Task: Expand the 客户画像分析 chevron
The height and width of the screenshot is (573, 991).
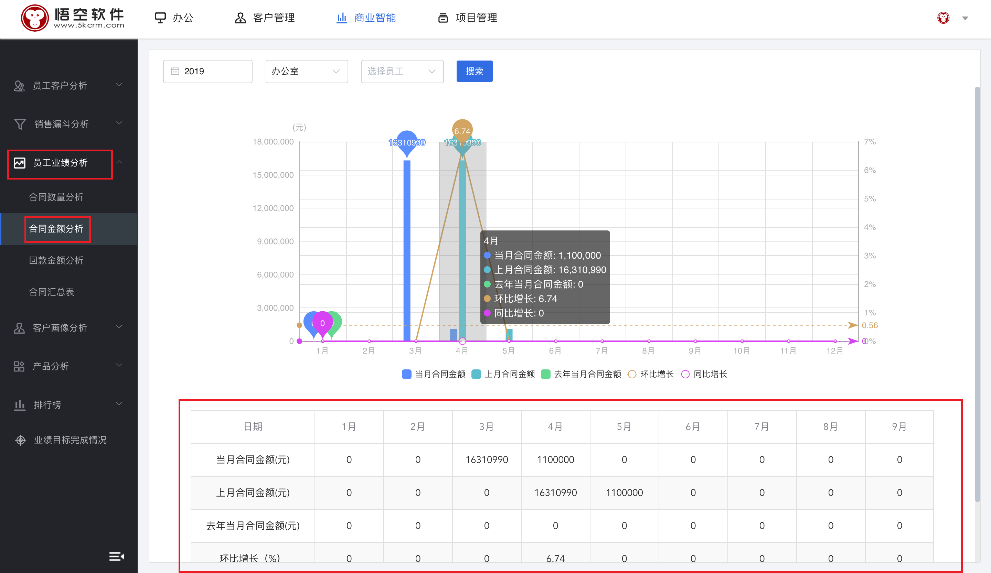Action: tap(119, 327)
